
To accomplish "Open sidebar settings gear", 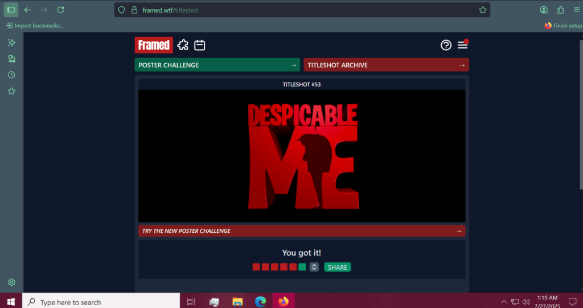I will [x=11, y=282].
